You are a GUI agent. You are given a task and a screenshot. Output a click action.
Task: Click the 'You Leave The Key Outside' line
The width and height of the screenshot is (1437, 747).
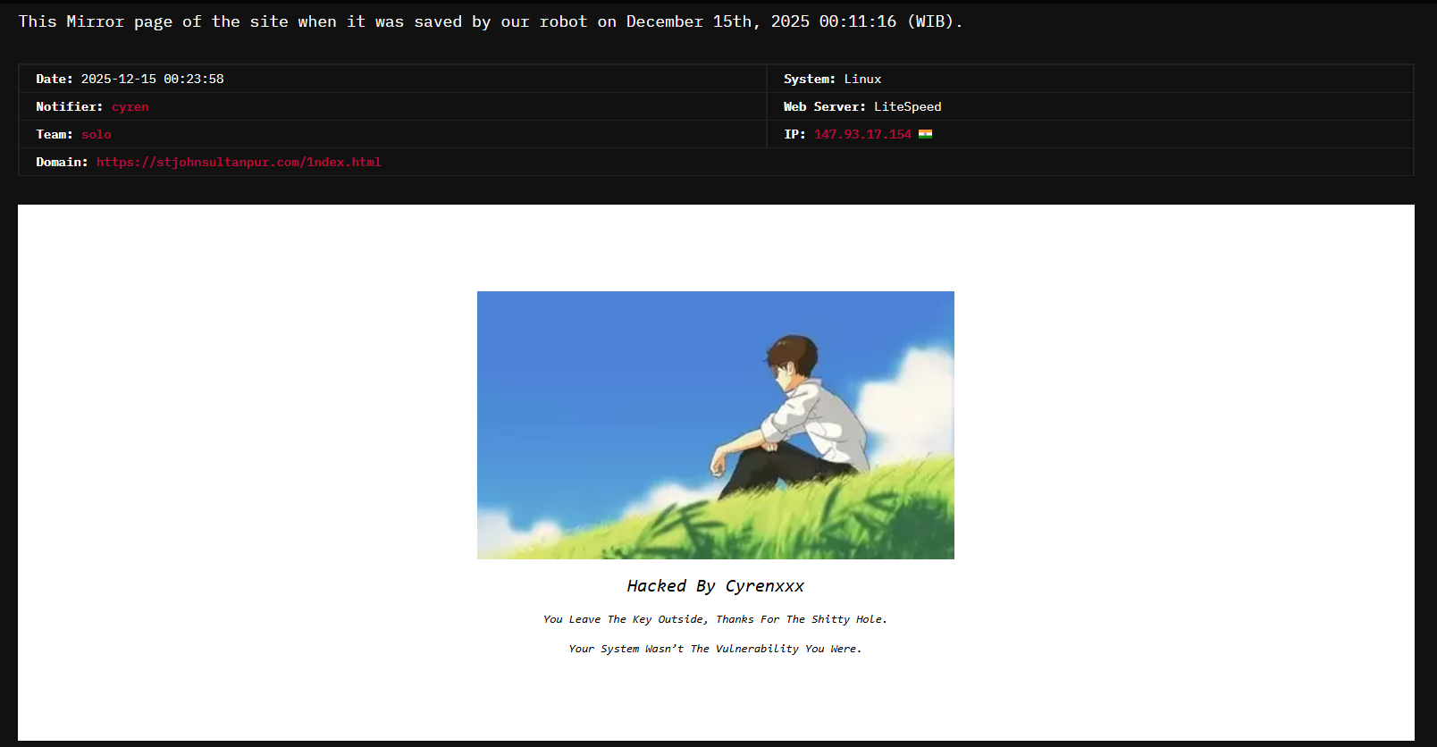[x=715, y=619]
